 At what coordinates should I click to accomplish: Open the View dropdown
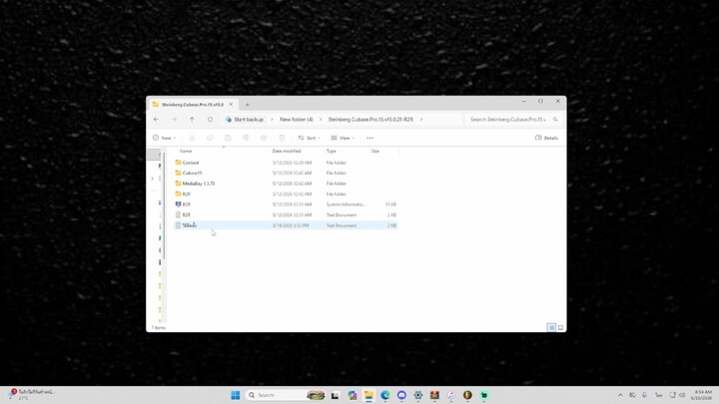pyautogui.click(x=343, y=138)
